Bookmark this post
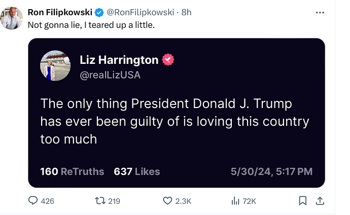Image resolution: width=350 pixels, height=215 pixels. (x=303, y=201)
